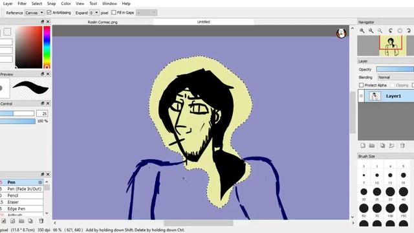This screenshot has width=414, height=233.
Task: Toggle the Clipping checkbox
Action: [393, 85]
